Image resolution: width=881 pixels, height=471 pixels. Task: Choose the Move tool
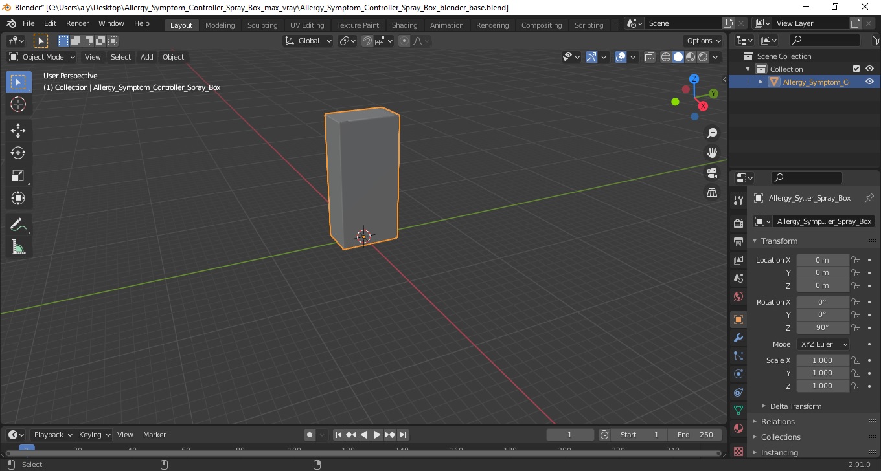pyautogui.click(x=18, y=131)
